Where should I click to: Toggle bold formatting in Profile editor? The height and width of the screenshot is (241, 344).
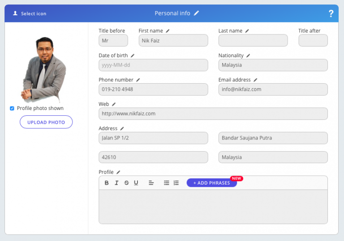(107, 183)
